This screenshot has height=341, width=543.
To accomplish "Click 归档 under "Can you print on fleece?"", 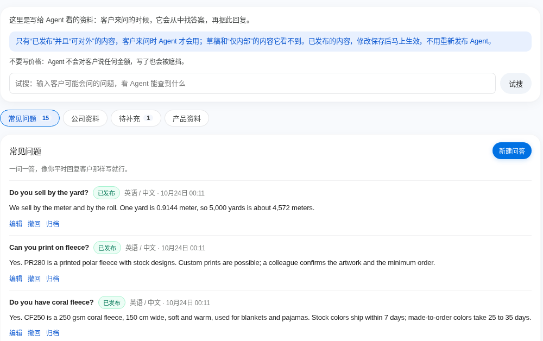I will pos(53,279).
